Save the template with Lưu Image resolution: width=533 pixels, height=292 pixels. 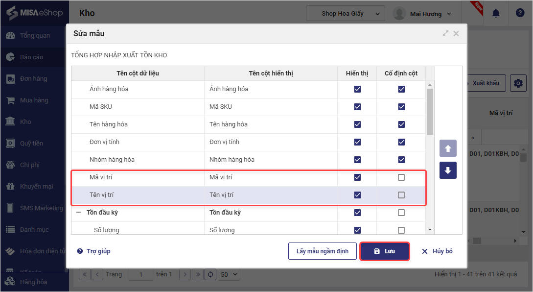tap(384, 251)
